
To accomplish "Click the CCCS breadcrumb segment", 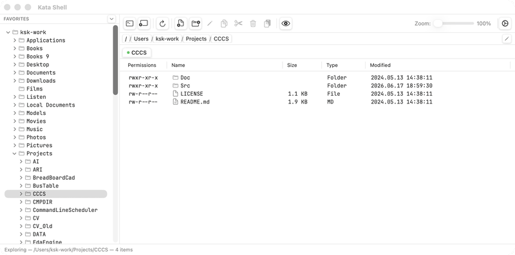I will pos(221,39).
